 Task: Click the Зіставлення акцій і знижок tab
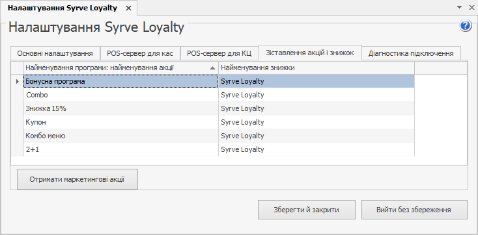[x=310, y=53]
